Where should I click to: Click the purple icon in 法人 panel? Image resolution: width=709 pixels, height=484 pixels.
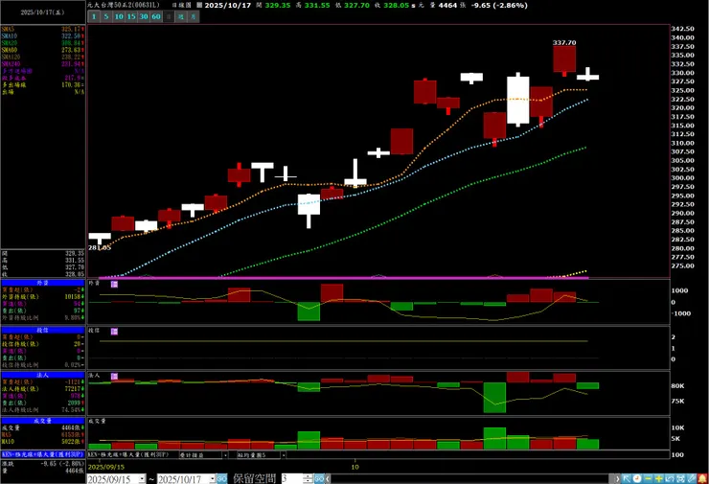(x=114, y=377)
